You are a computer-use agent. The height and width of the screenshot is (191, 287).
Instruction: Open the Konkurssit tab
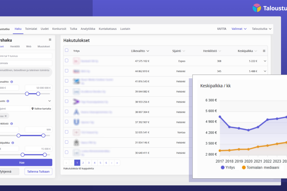[x=59, y=29]
